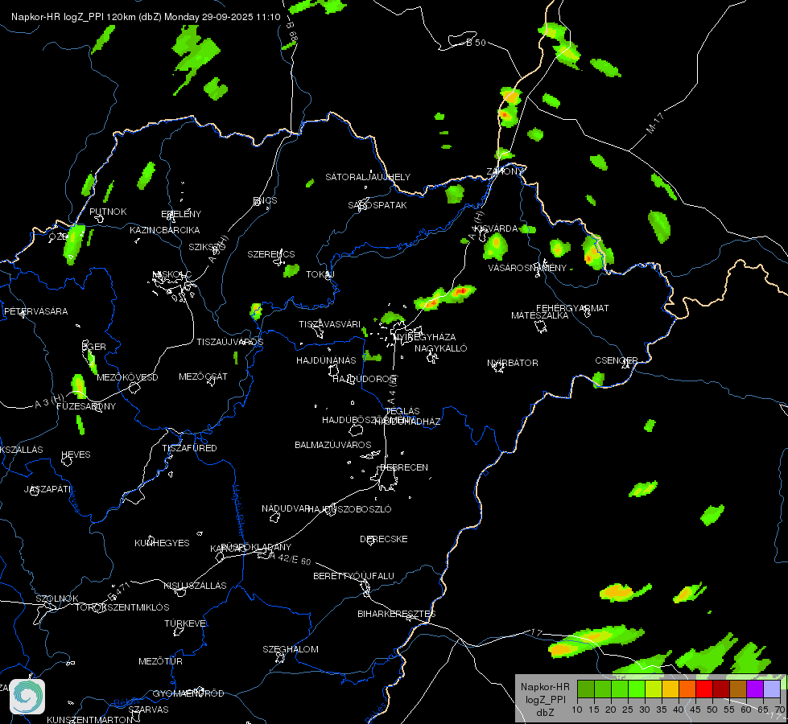Screen dimensions: 788x724
Task: Click the SZARVAS label
Action: 148,710
